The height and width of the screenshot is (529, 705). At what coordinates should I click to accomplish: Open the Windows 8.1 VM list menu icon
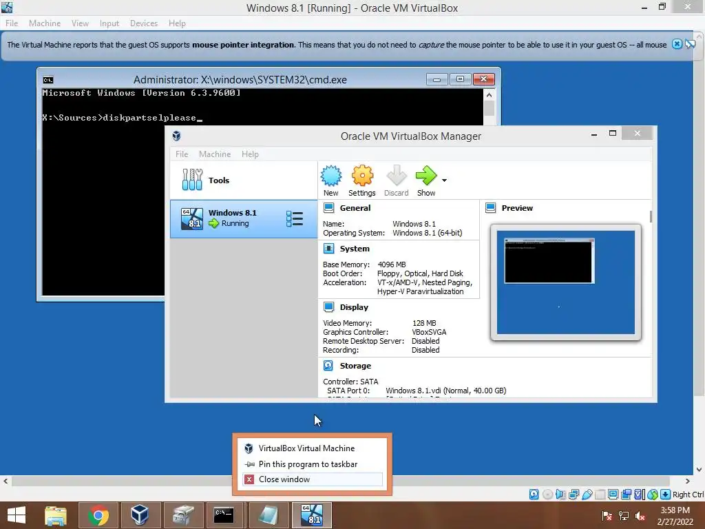[x=295, y=218]
